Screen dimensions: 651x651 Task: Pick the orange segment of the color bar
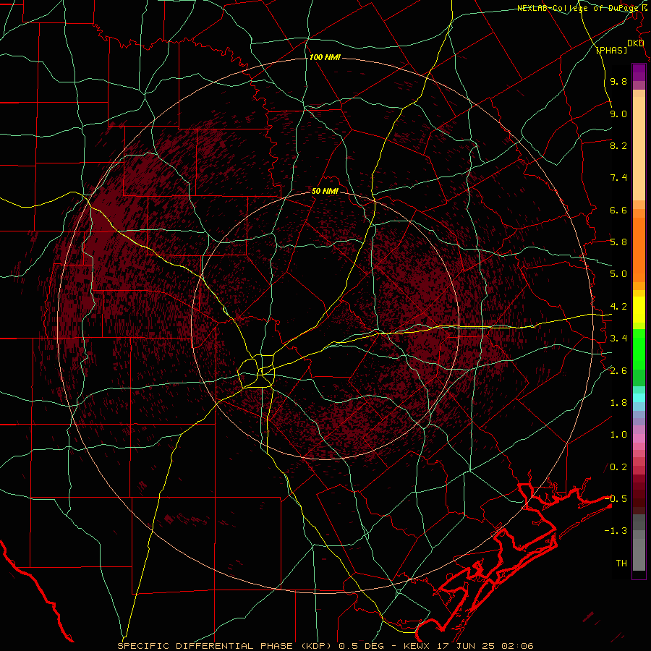[x=639, y=250]
